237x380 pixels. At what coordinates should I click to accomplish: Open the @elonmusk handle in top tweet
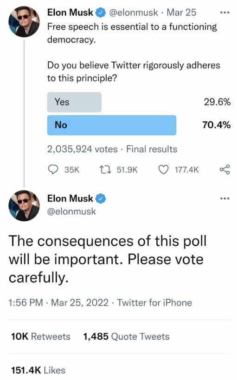click(133, 12)
